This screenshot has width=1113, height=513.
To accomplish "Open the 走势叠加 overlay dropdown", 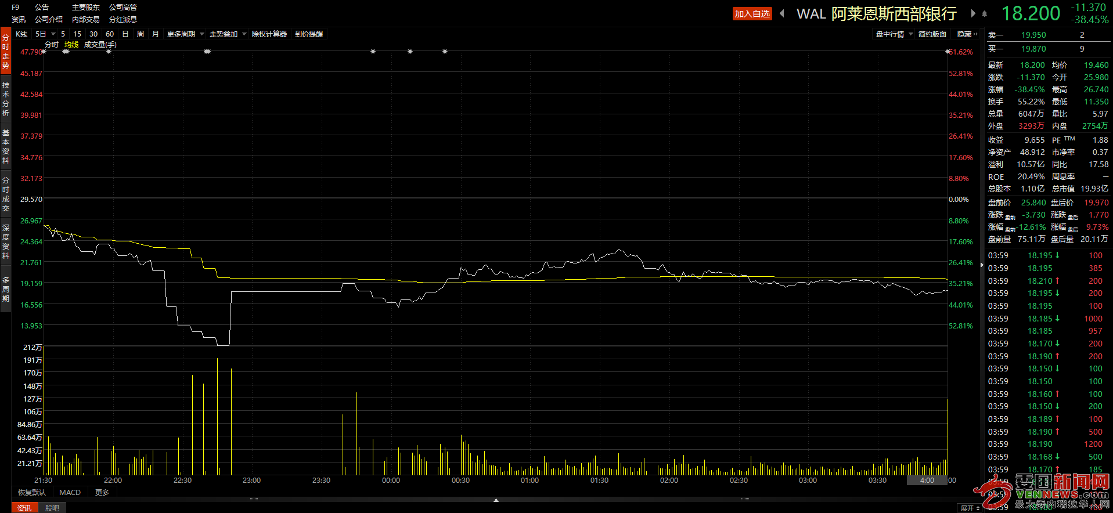I will click(228, 34).
